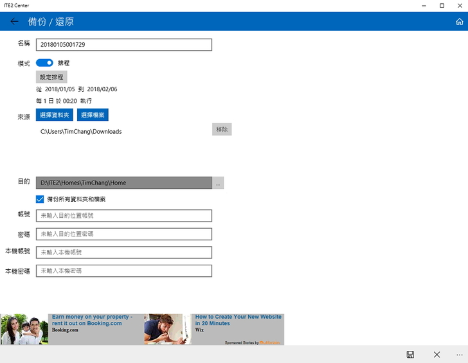Click the text 每 1 日 於 00:20 執行
468x363 pixels.
coord(64,101)
